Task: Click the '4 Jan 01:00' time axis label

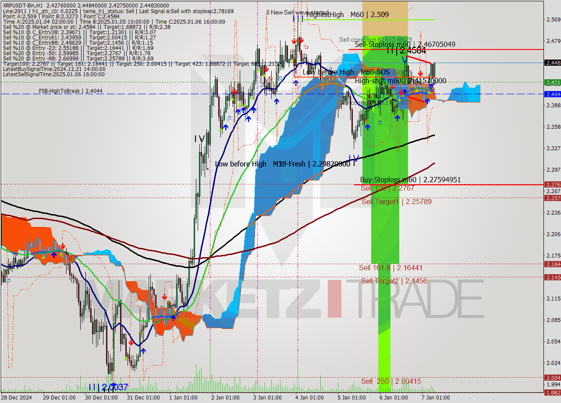Action: point(310,398)
